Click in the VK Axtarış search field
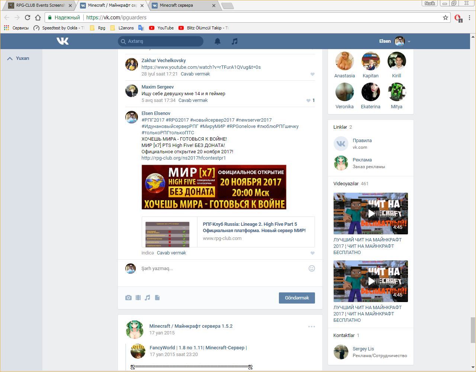476x372 pixels. coord(161,41)
